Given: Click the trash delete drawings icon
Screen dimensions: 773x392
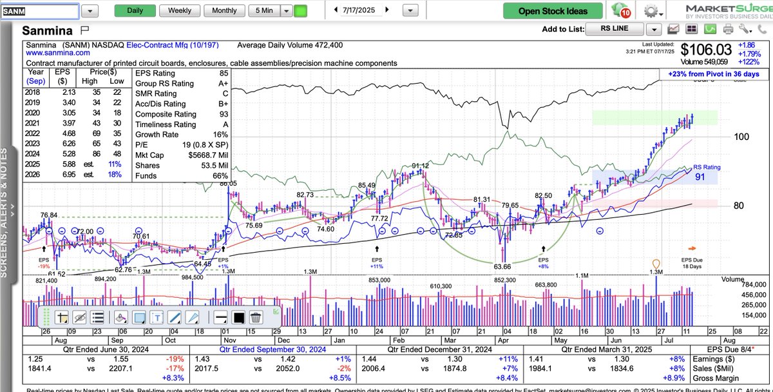Looking at the screenshot, I should click(255, 317).
